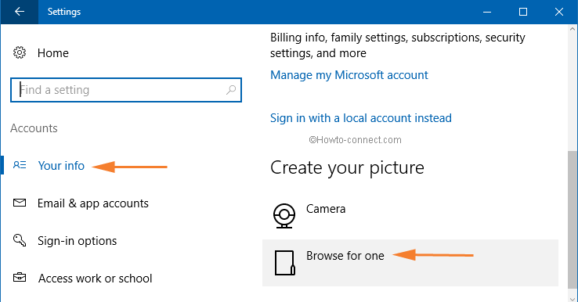Focus the Find a setting search box

pyautogui.click(x=126, y=90)
